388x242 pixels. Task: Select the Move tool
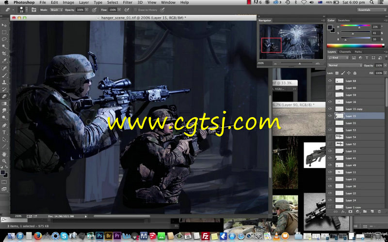click(x=4, y=25)
